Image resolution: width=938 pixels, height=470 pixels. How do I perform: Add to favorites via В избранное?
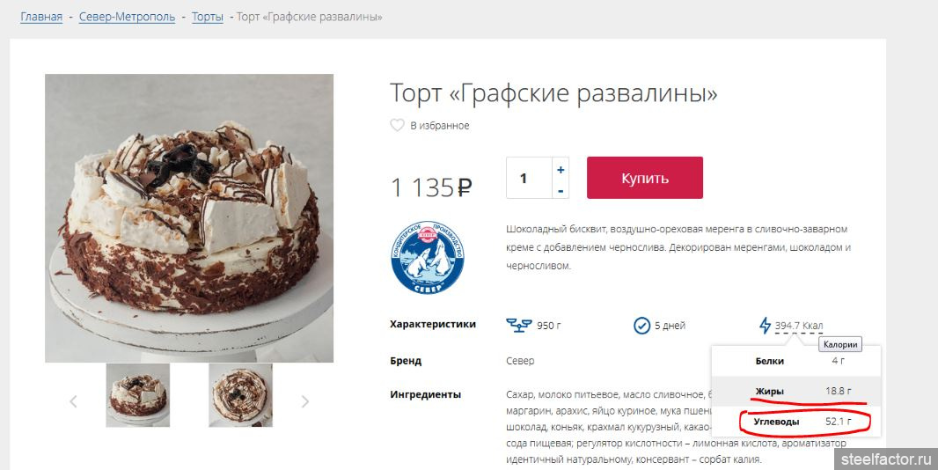440,126
